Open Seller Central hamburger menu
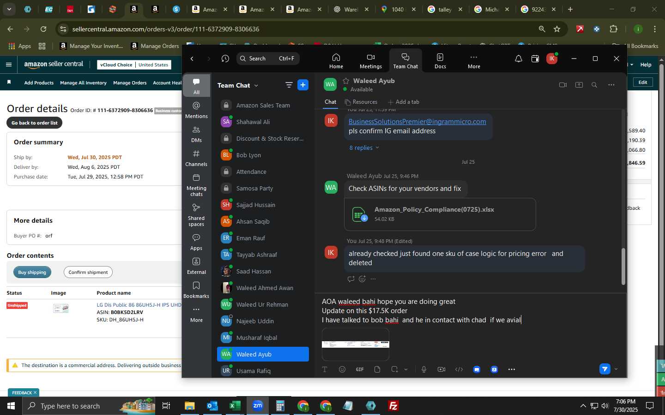Viewport: 665px width, 415px height. [9, 65]
